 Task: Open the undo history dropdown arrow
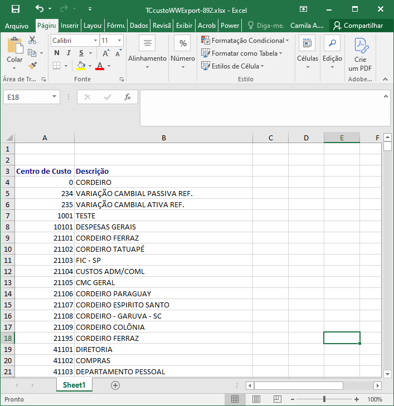point(50,9)
